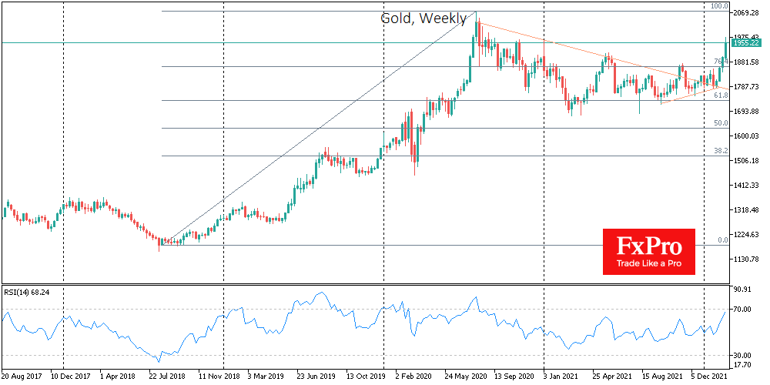Select the 1130.78 price axis value
Viewport: 770px width, 385px height.
click(748, 259)
